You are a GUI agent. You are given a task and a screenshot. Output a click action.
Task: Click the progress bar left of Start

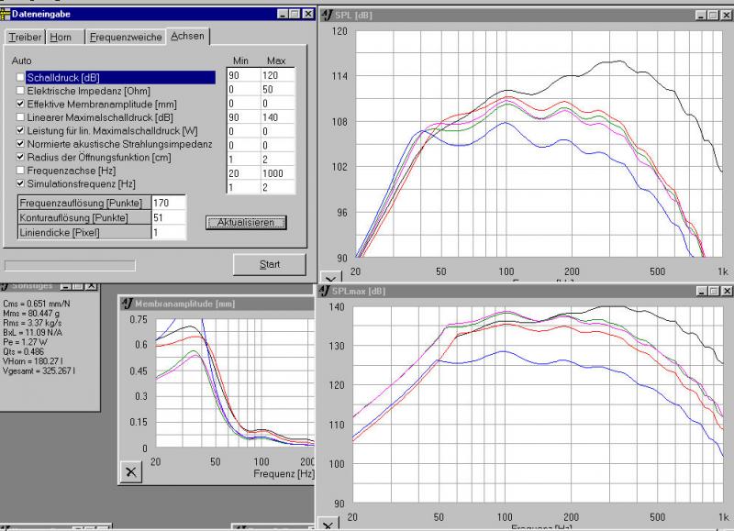[70, 266]
